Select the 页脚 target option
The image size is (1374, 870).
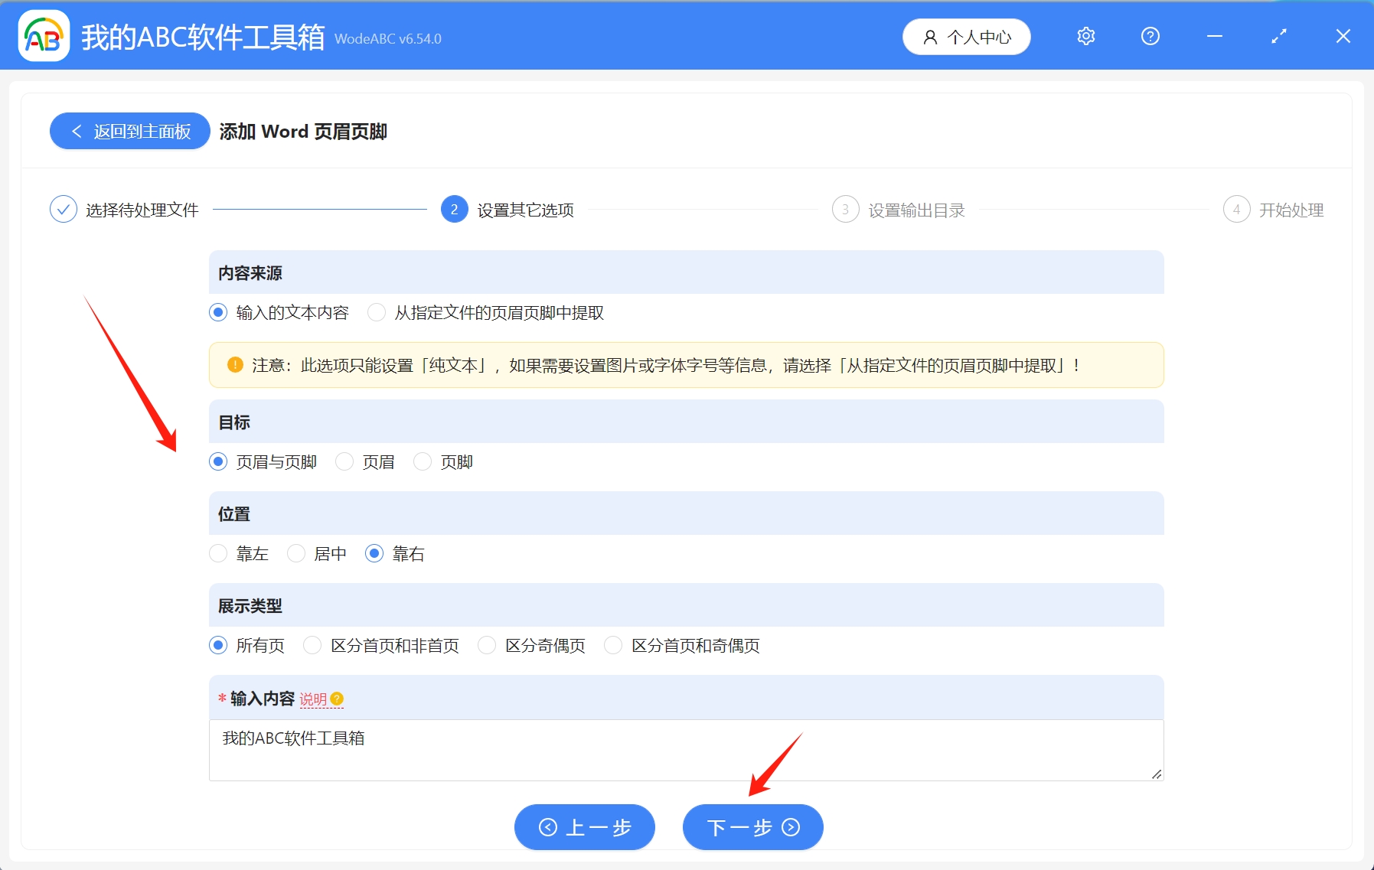(423, 461)
